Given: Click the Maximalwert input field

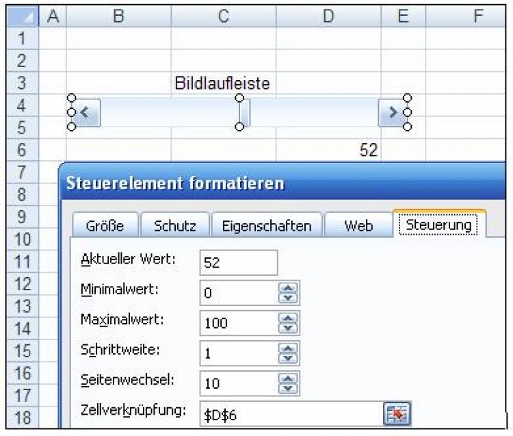Looking at the screenshot, I should (237, 323).
